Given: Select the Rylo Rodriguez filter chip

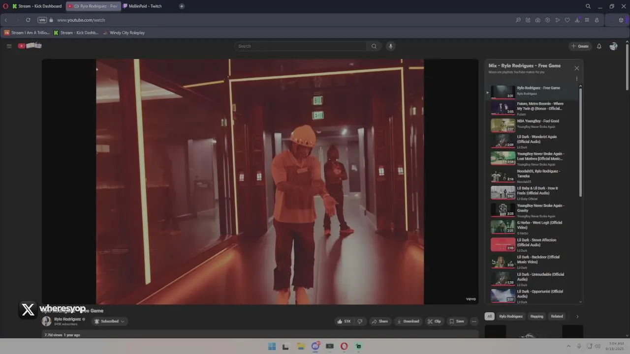Looking at the screenshot, I should 511,316.
